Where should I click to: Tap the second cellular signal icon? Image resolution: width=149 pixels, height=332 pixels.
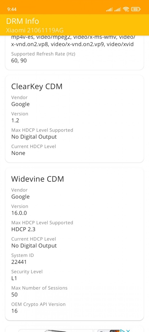tap(118, 10)
